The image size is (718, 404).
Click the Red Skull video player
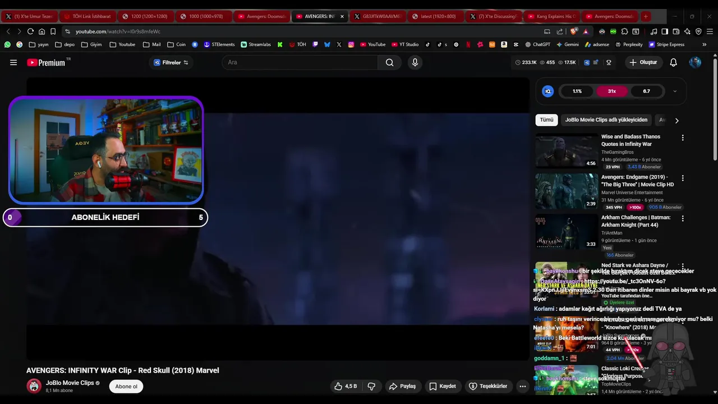tap(278, 219)
